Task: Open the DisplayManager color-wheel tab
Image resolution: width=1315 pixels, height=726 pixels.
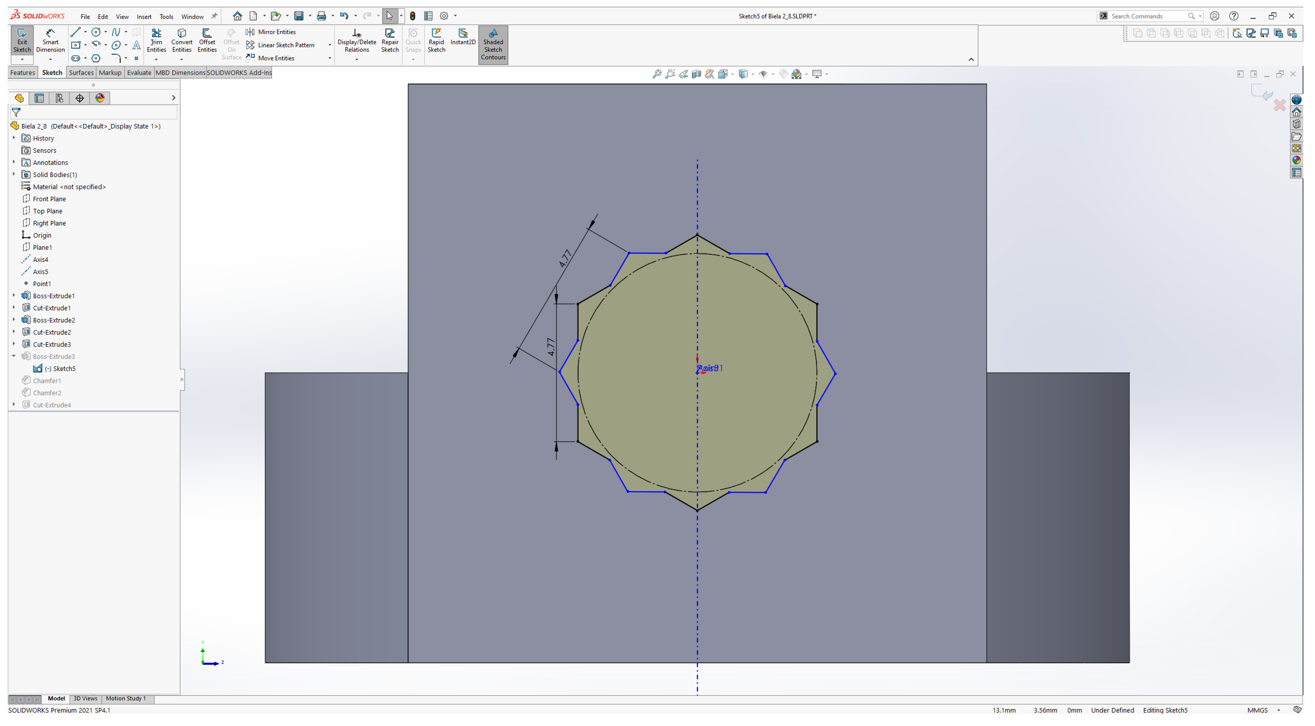Action: (x=100, y=98)
